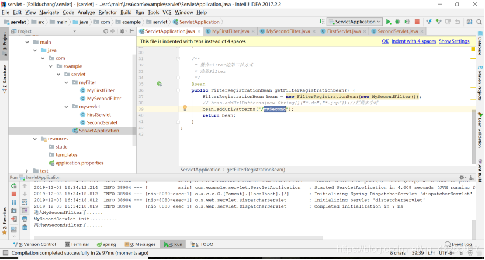
Task: Update project from VCS icon
Action: (x=429, y=22)
